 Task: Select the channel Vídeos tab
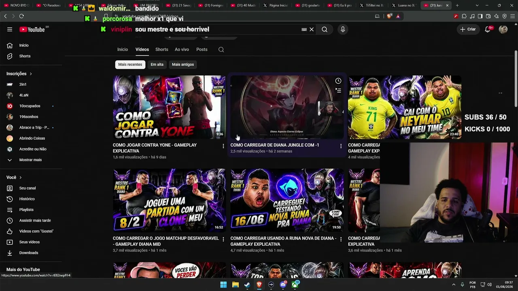tap(142, 49)
